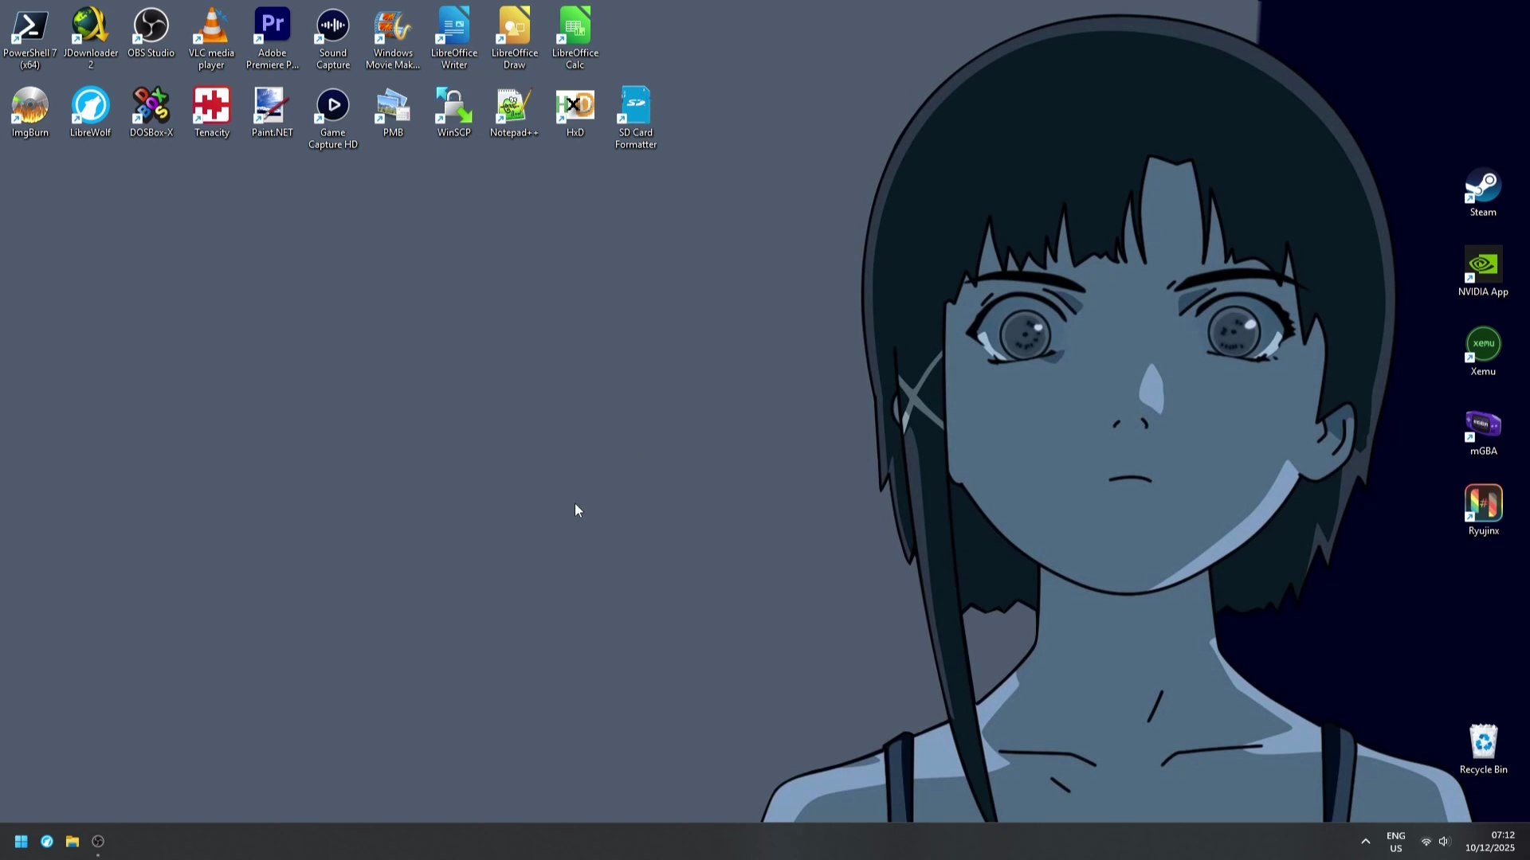This screenshot has width=1530, height=860.
Task: Launch the JDownloader 2 desktop icon
Action: tap(91, 37)
